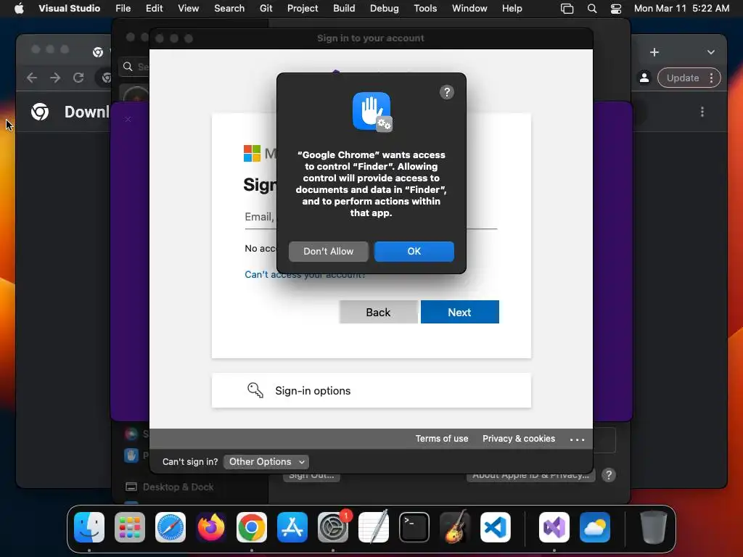
Task: Open the Tools menu
Action: (425, 8)
